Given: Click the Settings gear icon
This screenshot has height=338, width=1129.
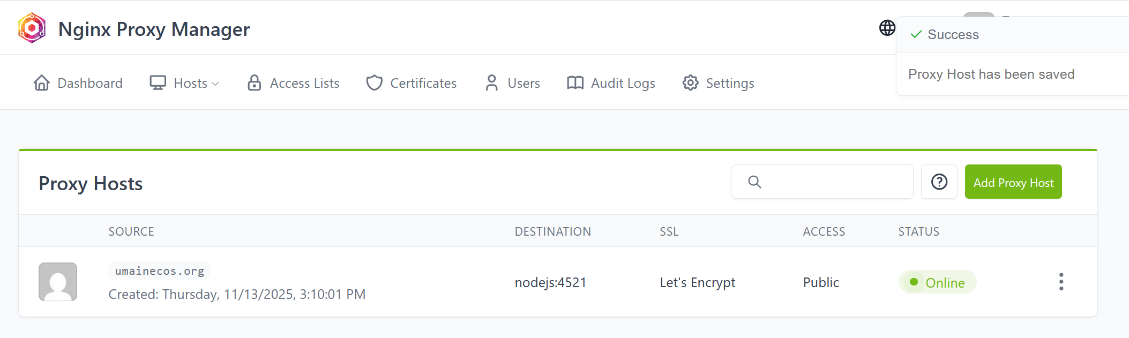Looking at the screenshot, I should pyautogui.click(x=690, y=83).
